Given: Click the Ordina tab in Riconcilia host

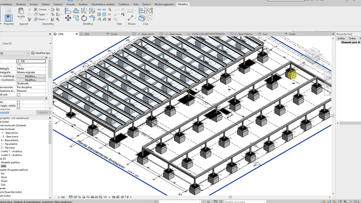Looking at the screenshot, I should [x=352, y=38].
